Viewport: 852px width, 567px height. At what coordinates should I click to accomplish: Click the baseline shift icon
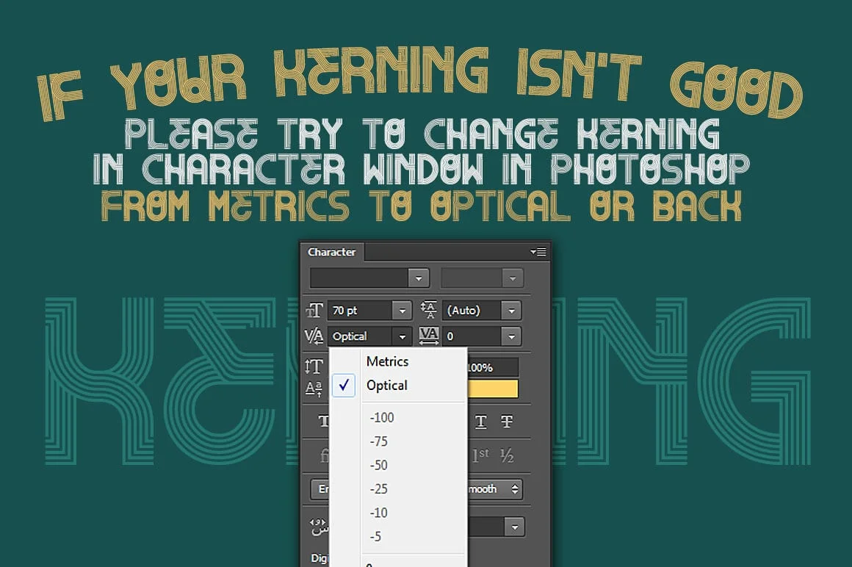point(314,389)
